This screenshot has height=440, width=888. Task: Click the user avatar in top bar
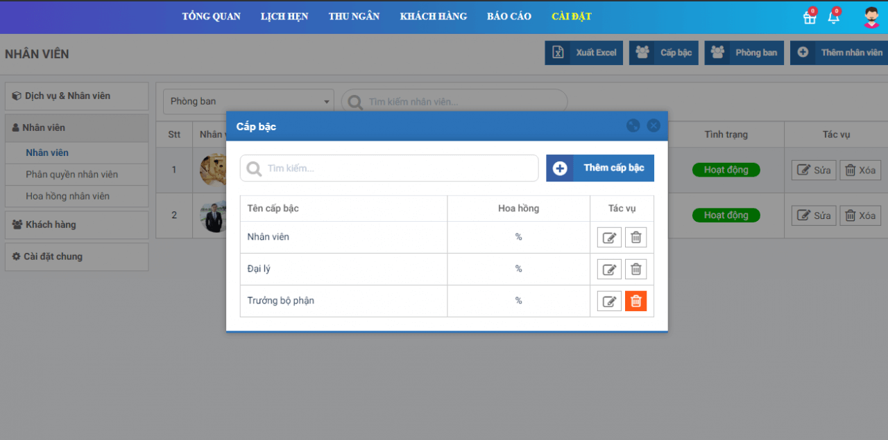pyautogui.click(x=871, y=17)
